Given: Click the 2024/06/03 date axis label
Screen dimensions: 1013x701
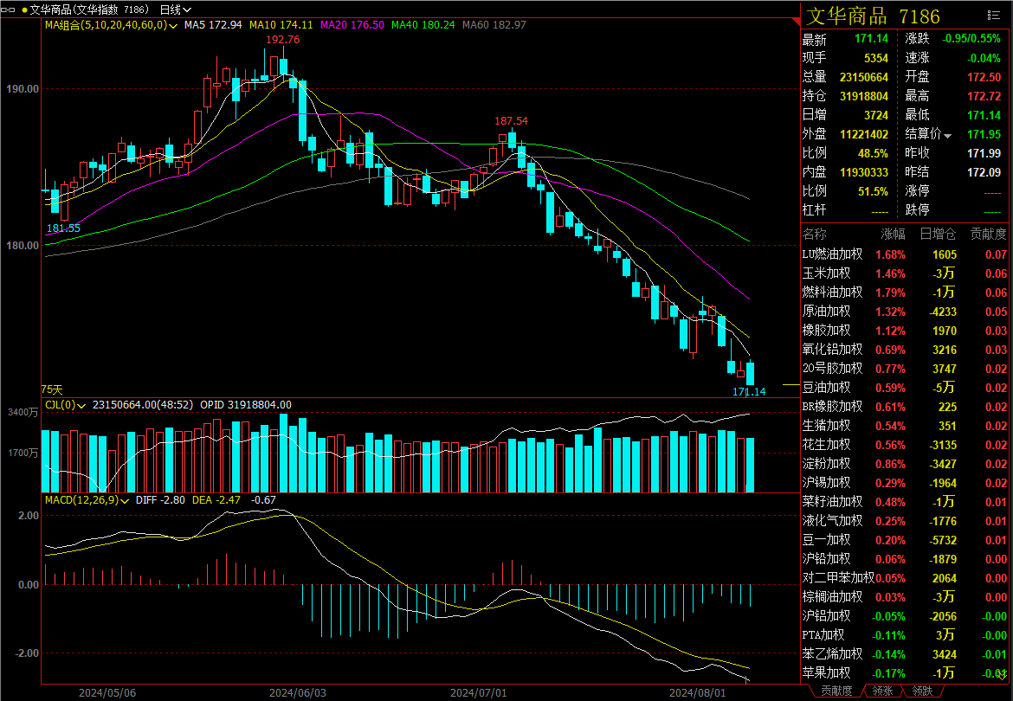Looking at the screenshot, I should pyautogui.click(x=298, y=693).
